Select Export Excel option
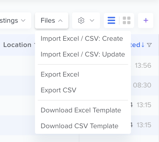Image resolution: width=159 pixels, height=142 pixels. click(x=60, y=74)
